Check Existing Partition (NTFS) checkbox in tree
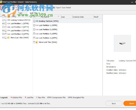 tap(6, 20)
